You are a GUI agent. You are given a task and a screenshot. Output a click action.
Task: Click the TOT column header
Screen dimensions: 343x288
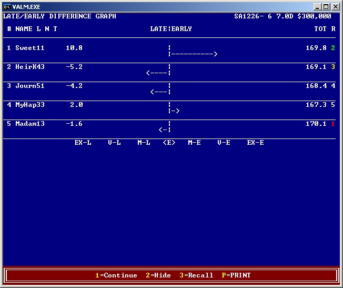[x=320, y=28]
